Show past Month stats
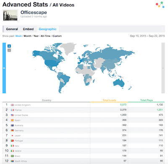Screen dimensions: 168x164 click(x=27, y=36)
